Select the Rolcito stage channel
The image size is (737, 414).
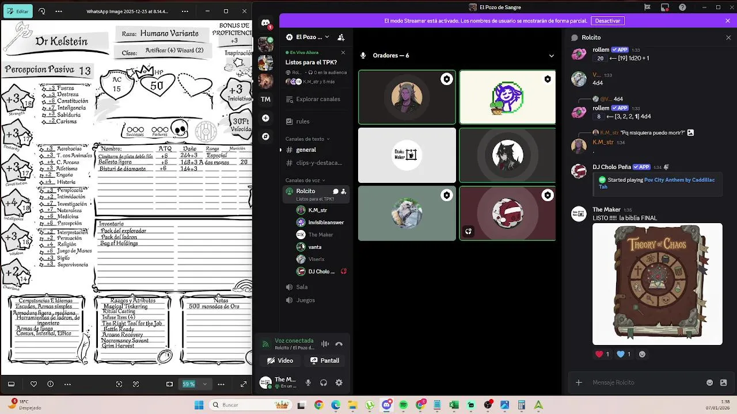click(314, 194)
